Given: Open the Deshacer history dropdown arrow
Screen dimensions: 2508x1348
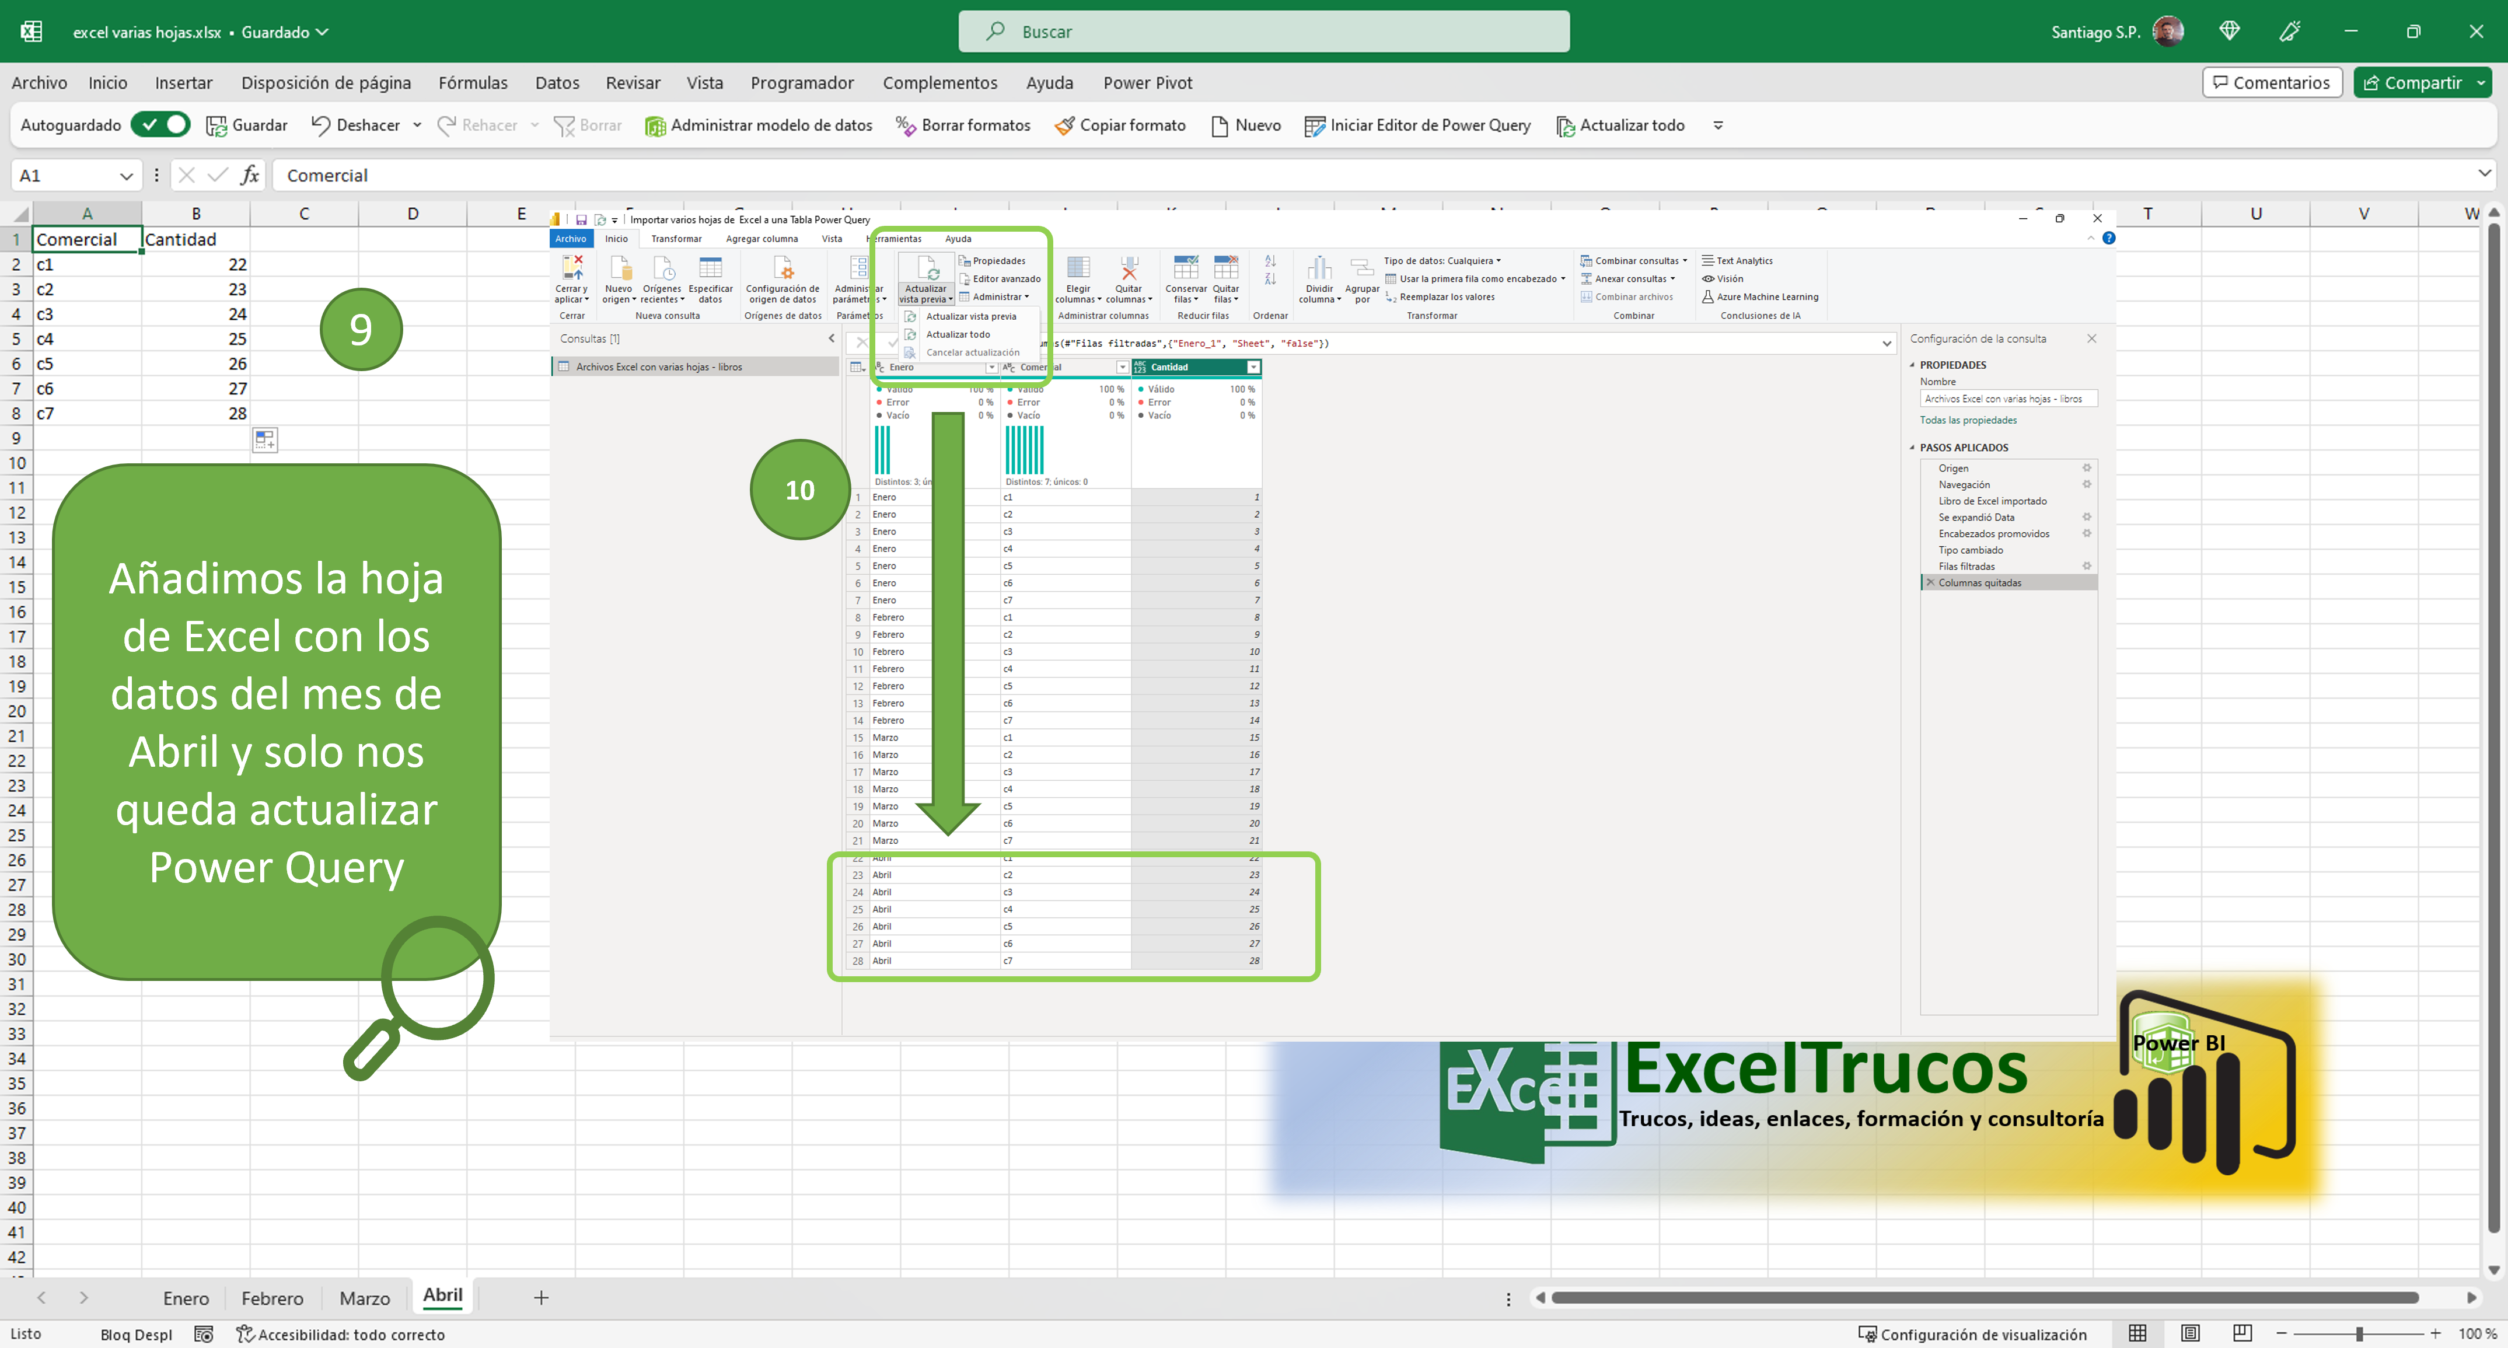Looking at the screenshot, I should point(417,125).
